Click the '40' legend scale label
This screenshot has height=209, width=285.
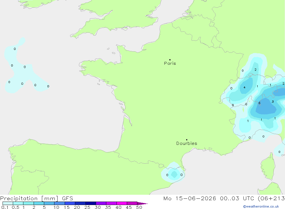click(x=119, y=207)
